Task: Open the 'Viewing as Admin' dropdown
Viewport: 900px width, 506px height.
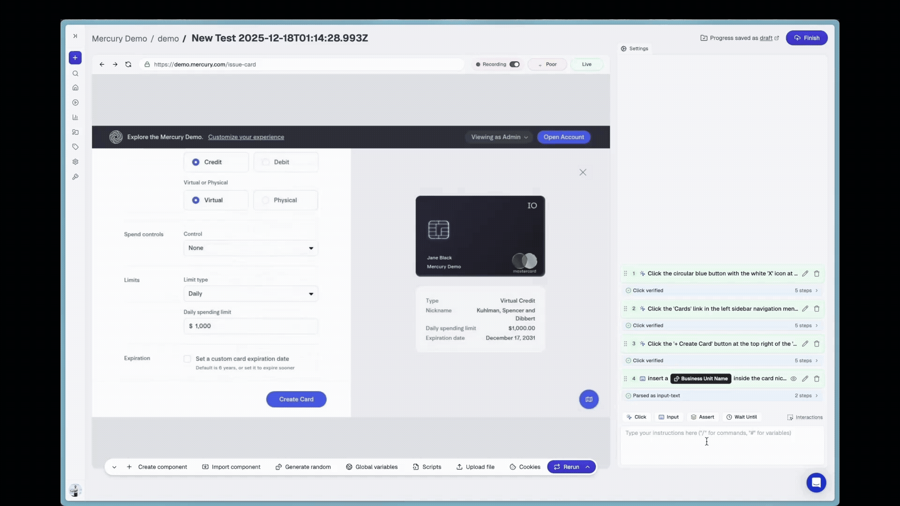Action: point(498,137)
